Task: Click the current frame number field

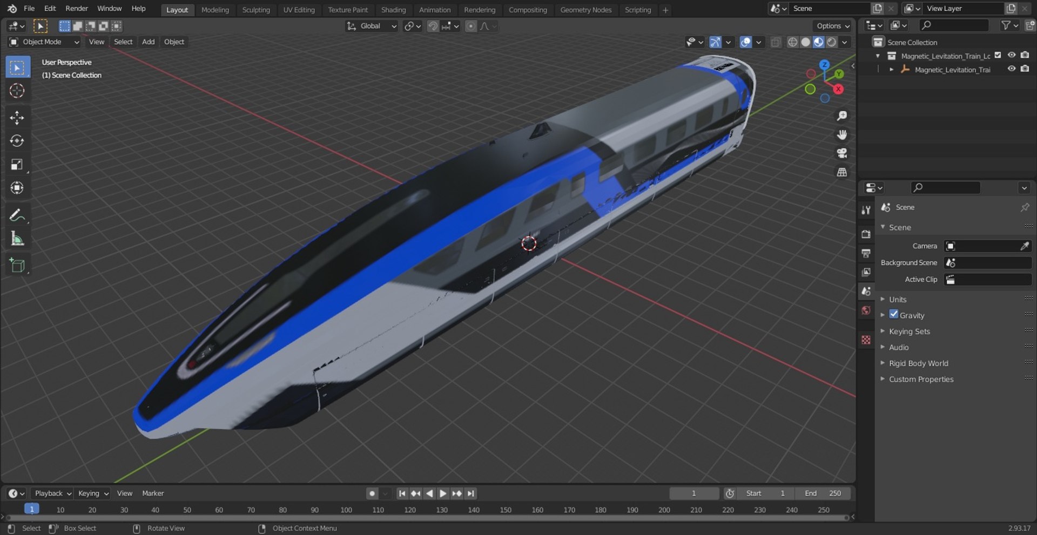Action: pos(694,493)
